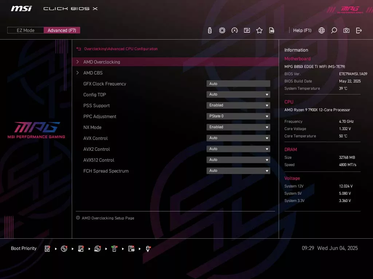This screenshot has height=279, width=373.
Task: Expand AMD CBS chevron
Action: [78, 73]
